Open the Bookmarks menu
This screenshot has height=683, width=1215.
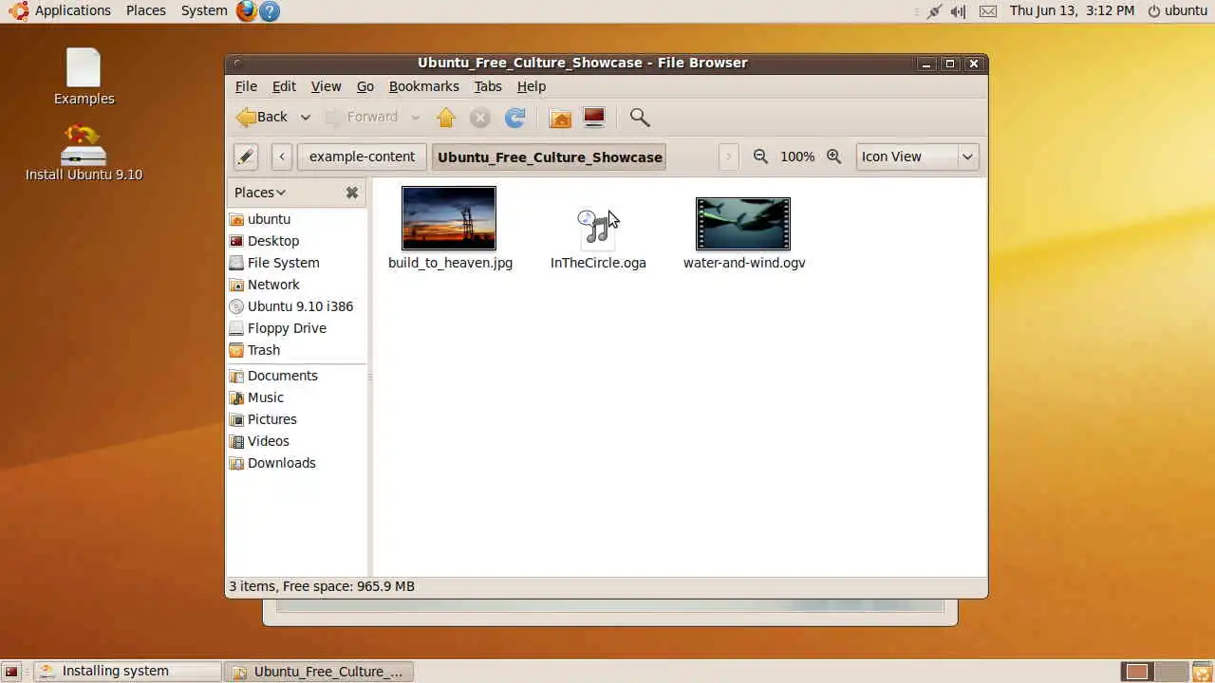423,86
